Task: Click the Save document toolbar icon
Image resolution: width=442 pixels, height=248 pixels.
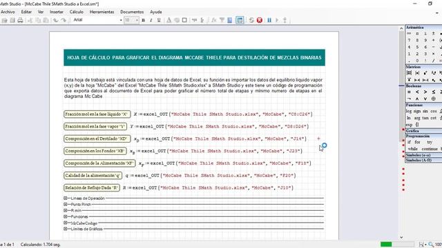Action: coord(12,20)
